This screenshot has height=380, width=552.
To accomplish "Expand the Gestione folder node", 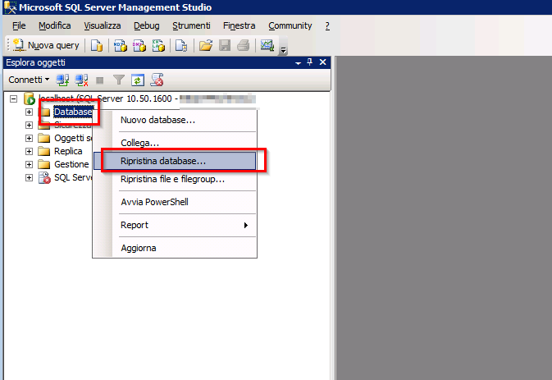I will pyautogui.click(x=29, y=164).
